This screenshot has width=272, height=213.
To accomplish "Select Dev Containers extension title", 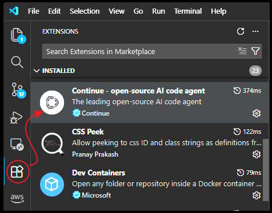I will point(98,173).
